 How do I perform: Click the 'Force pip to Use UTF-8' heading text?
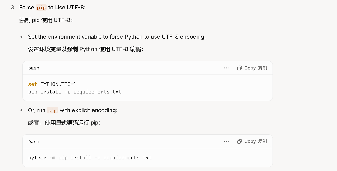[53, 8]
